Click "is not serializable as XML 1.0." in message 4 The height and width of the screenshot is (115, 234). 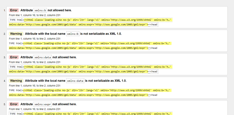(106, 81)
